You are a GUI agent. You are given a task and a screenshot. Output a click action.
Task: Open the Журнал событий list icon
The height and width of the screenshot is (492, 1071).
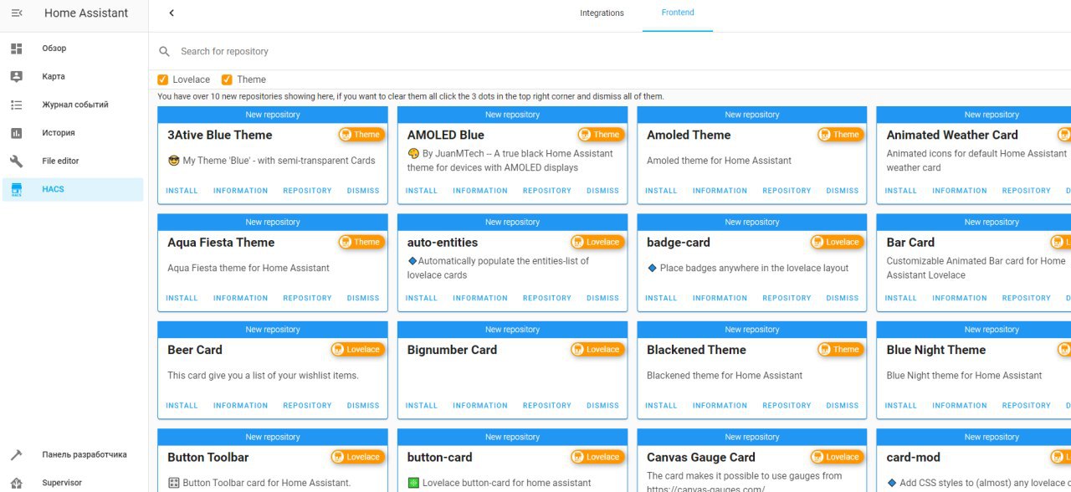point(16,105)
